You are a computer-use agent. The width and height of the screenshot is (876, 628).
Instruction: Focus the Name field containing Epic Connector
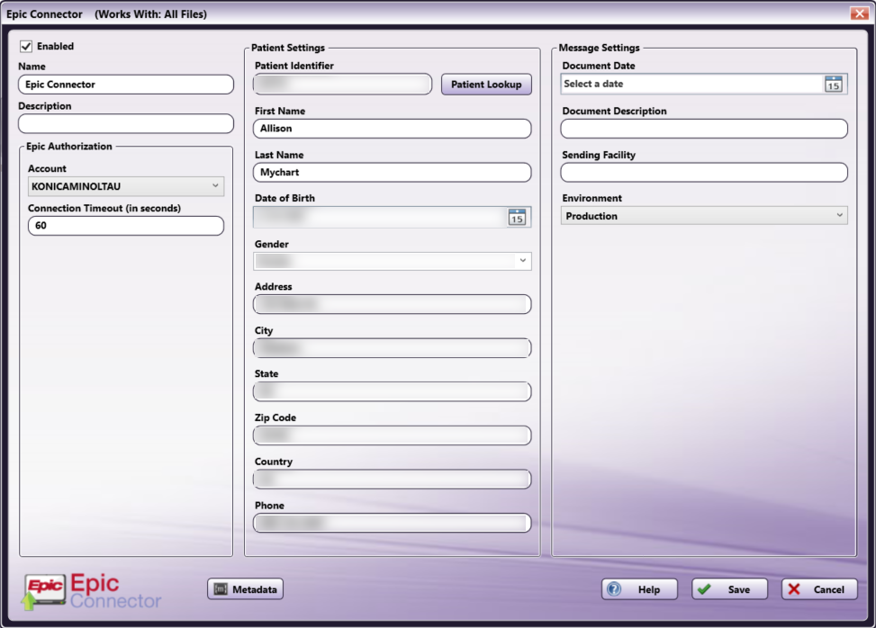click(x=126, y=85)
